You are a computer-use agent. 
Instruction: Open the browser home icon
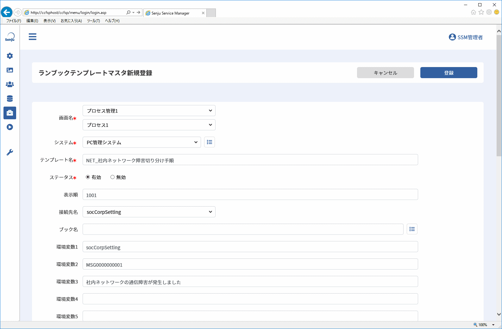click(x=474, y=12)
